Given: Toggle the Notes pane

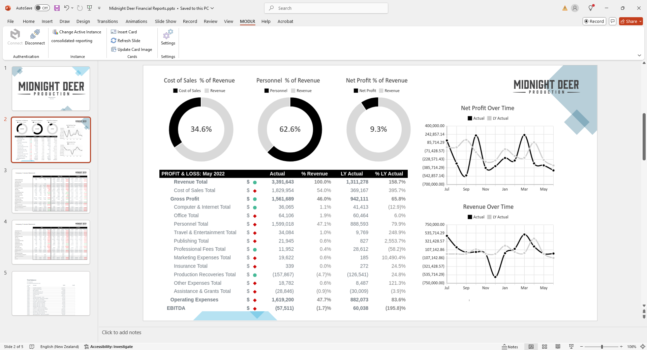Looking at the screenshot, I should click(x=511, y=346).
